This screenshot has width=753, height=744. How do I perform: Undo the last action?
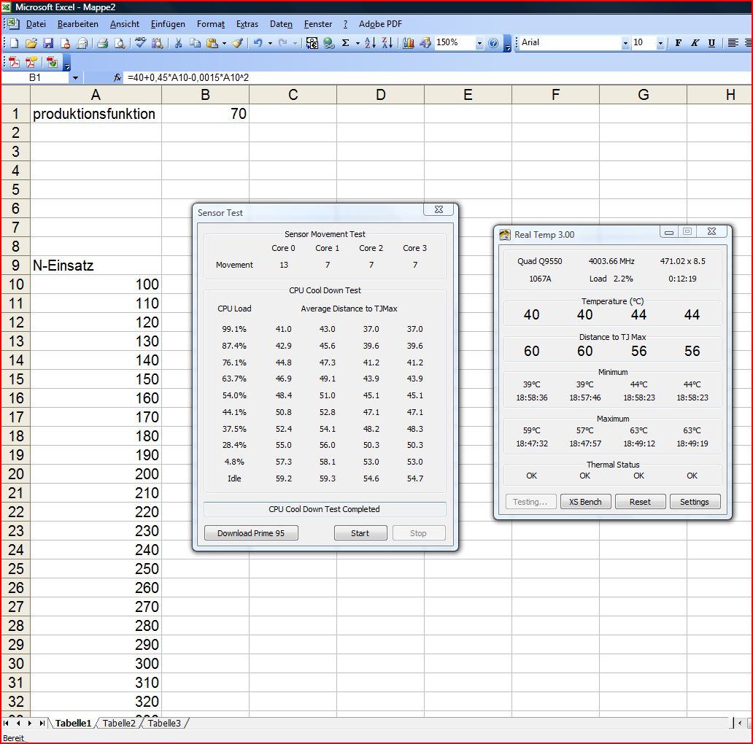(258, 43)
